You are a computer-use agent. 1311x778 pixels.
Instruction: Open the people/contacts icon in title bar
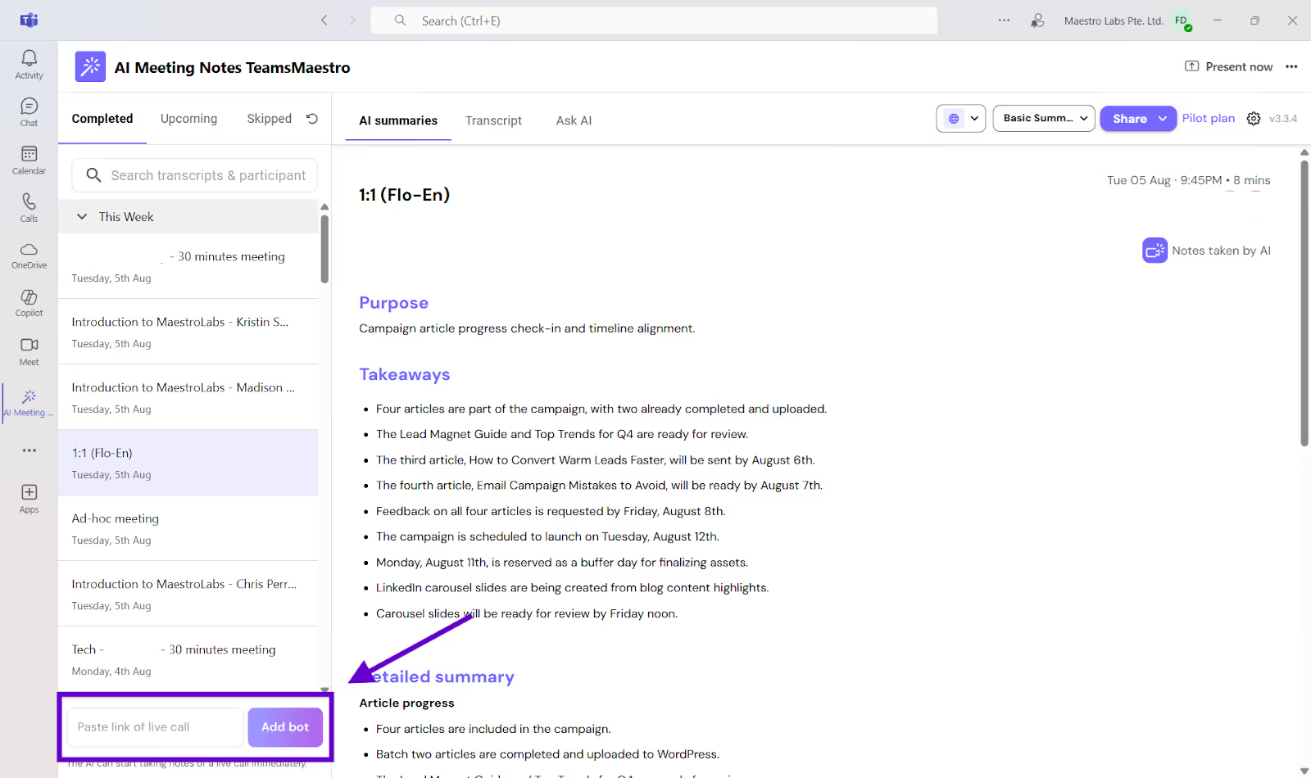click(1037, 20)
